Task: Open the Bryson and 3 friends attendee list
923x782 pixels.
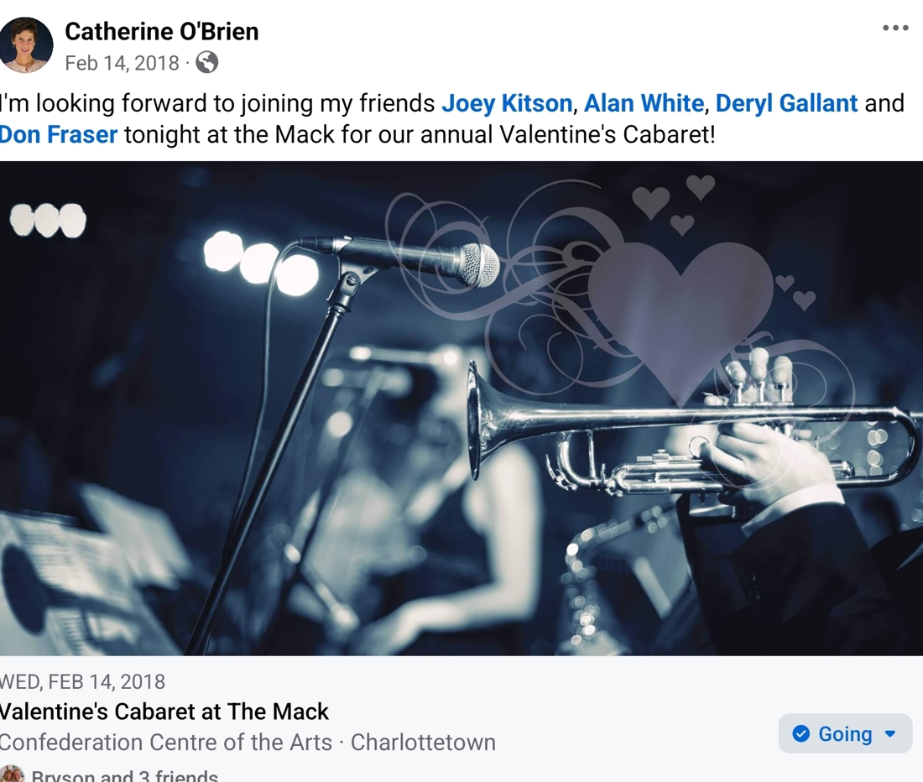Action: (124, 775)
